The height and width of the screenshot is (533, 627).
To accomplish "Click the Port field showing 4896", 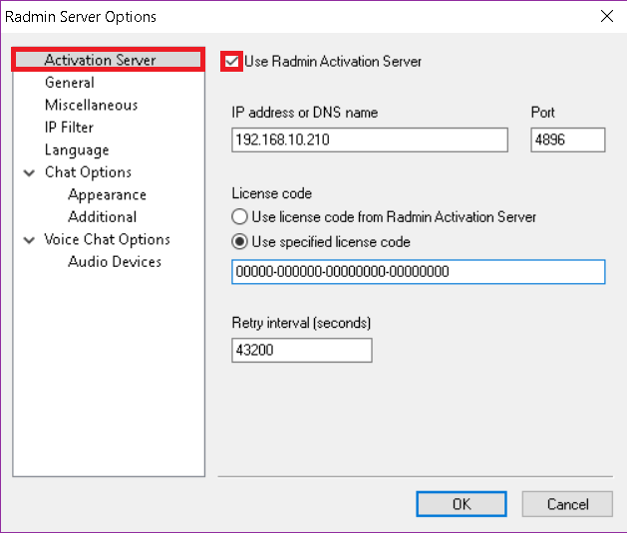I will (568, 139).
